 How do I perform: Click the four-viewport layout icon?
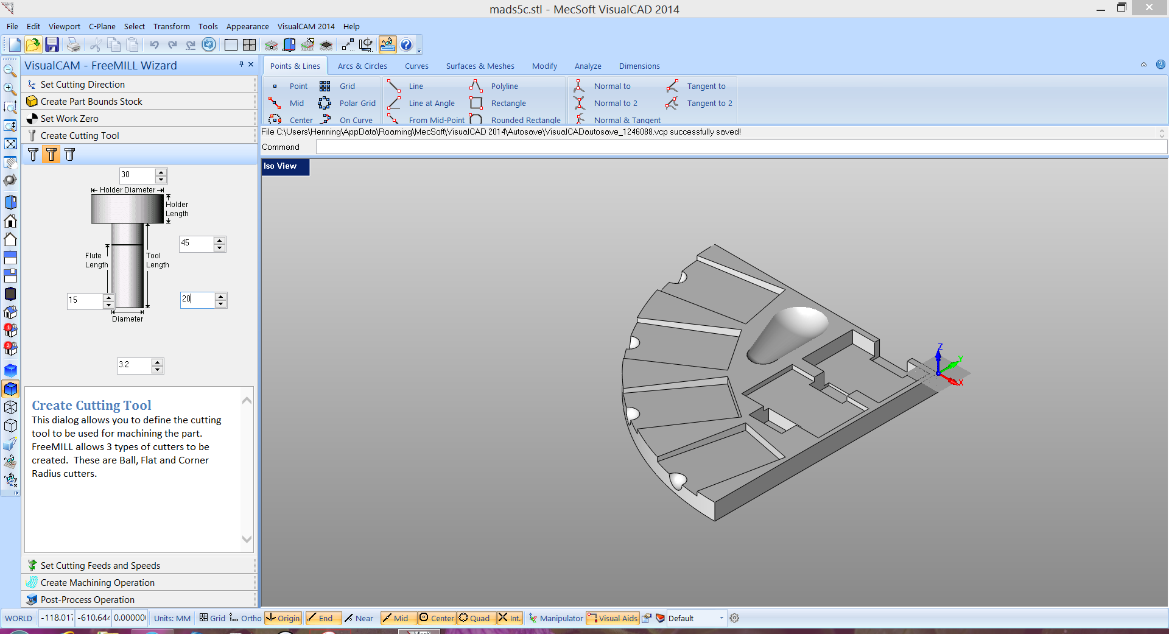point(249,44)
